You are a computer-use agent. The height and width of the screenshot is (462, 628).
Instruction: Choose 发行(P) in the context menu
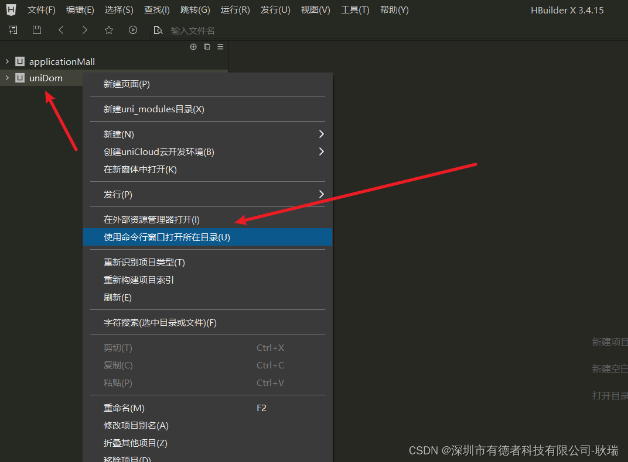click(207, 195)
